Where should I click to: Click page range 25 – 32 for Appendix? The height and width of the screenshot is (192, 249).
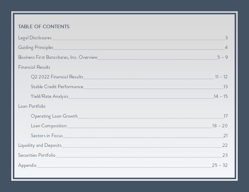(x=220, y=165)
